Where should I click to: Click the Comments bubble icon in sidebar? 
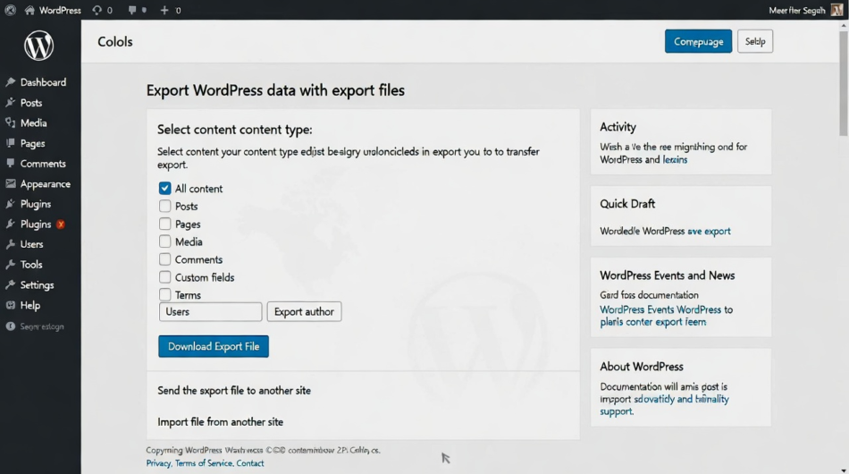click(x=11, y=163)
